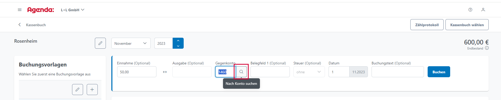Swap Einnahme and Ausgabe with arrows icon
Screen dimensions: 501x100
point(165,72)
